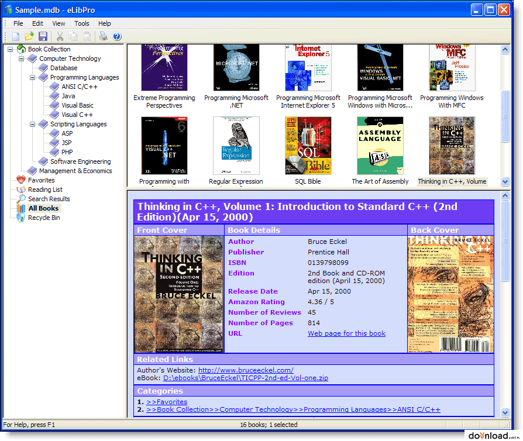Select Extreme Programming Perspectives book cover
The image size is (523, 441).
click(x=164, y=68)
